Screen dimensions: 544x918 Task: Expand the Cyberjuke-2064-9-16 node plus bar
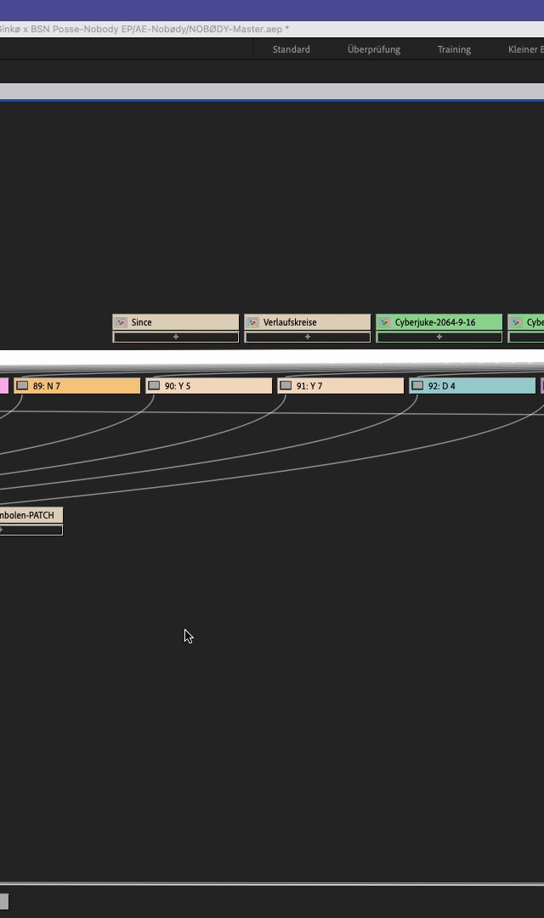[439, 337]
